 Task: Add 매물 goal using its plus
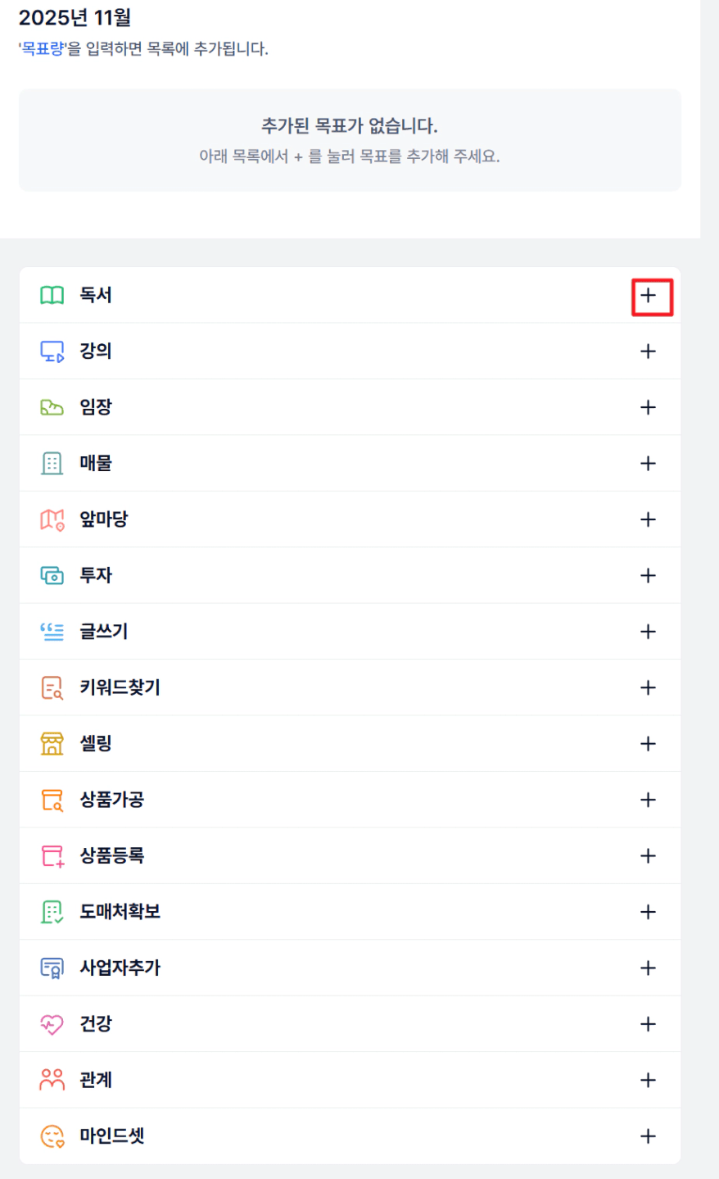(x=648, y=464)
